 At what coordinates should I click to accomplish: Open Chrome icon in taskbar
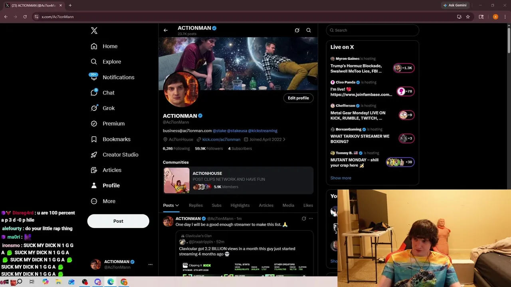pyautogui.click(x=124, y=282)
